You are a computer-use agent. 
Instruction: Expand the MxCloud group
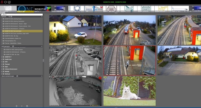(x=2, y=74)
